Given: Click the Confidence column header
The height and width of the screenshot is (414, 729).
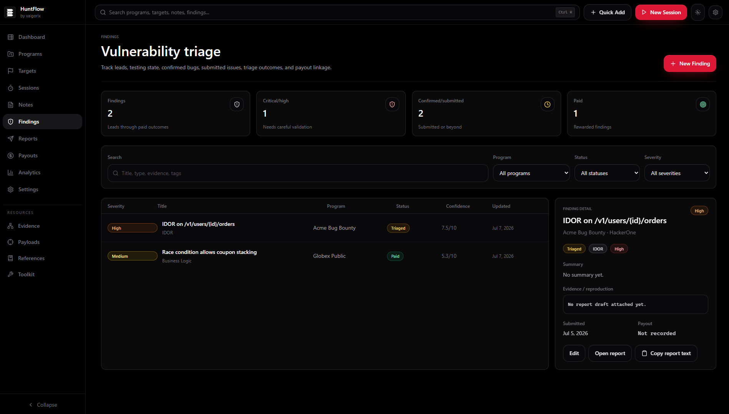Looking at the screenshot, I should (x=458, y=206).
